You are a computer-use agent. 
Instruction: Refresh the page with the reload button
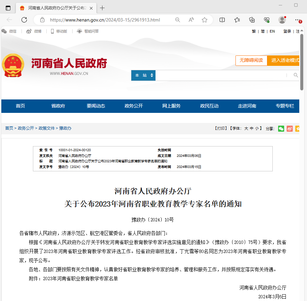click(24, 20)
